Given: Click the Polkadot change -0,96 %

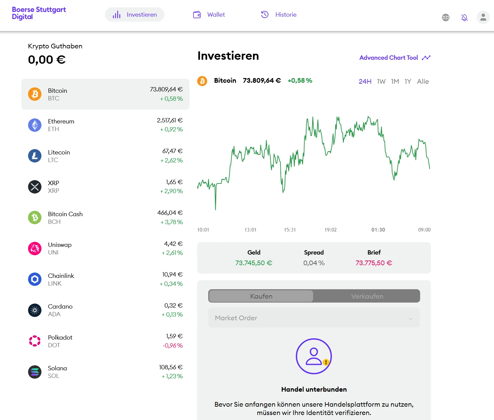Looking at the screenshot, I should coord(172,346).
